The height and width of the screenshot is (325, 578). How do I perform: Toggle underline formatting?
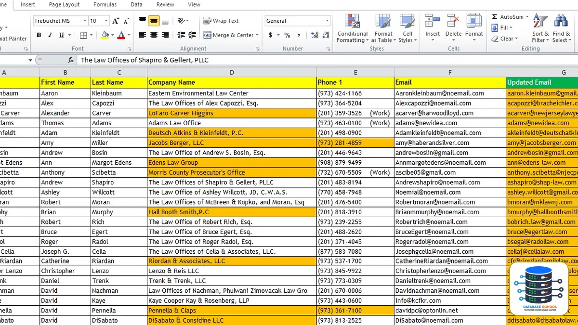tap(62, 35)
